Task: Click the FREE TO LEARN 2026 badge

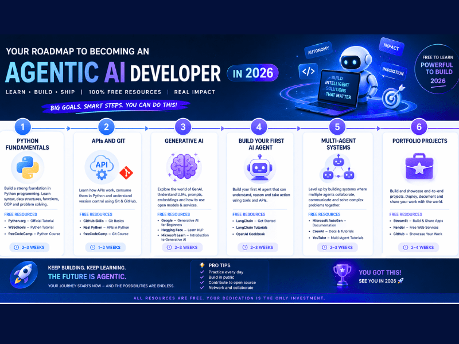Action: coord(437,68)
